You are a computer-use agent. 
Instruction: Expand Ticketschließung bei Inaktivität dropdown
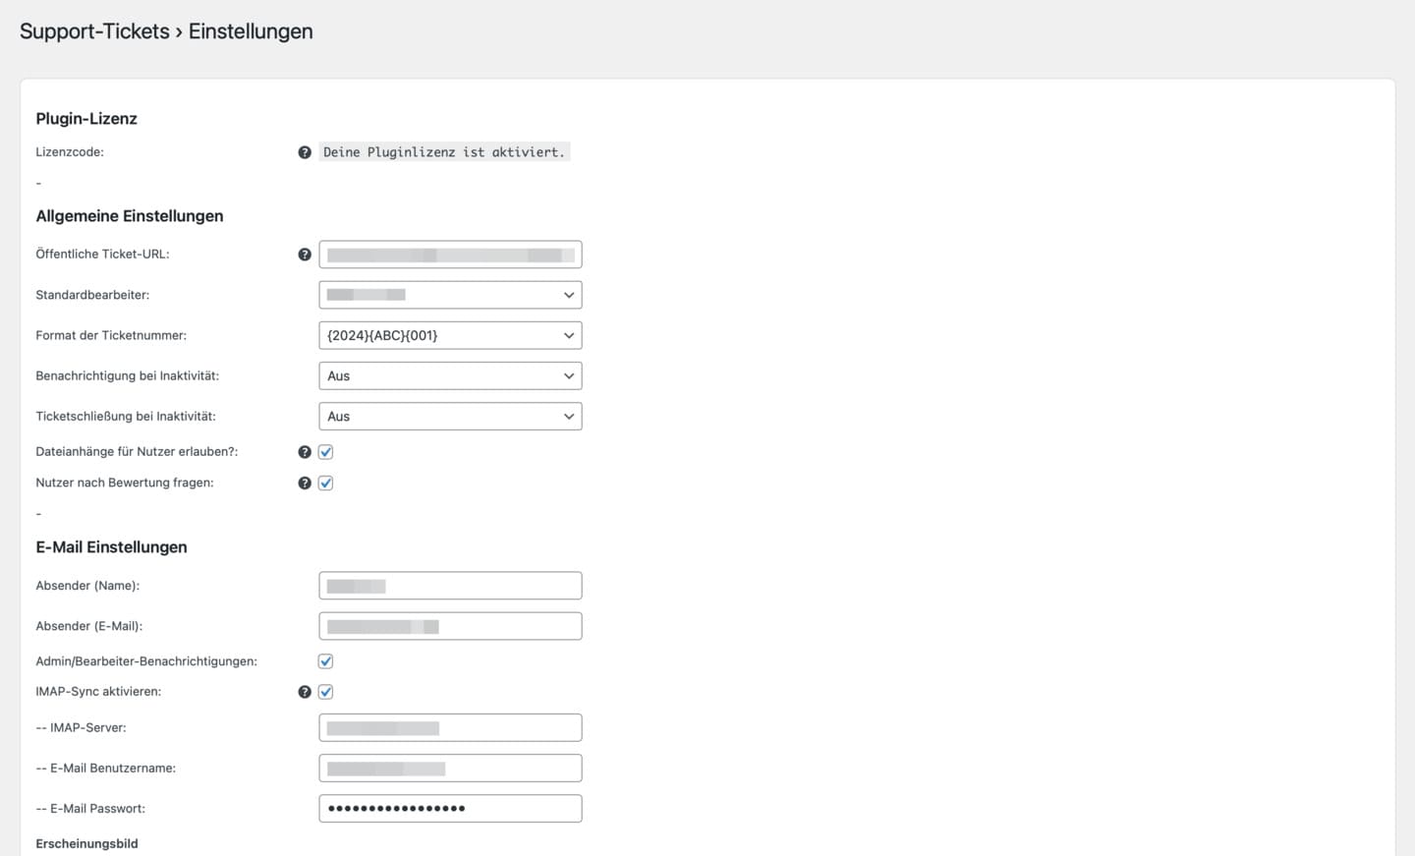point(450,417)
